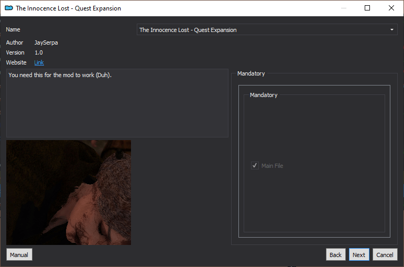The image size is (404, 267).
Task: Open the Website Link
Action: pyautogui.click(x=39, y=62)
